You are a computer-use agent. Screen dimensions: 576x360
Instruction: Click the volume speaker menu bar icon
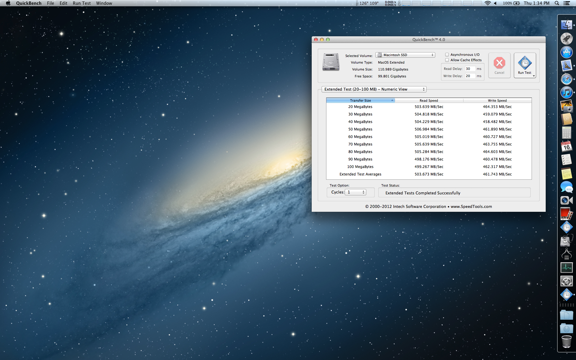[496, 3]
